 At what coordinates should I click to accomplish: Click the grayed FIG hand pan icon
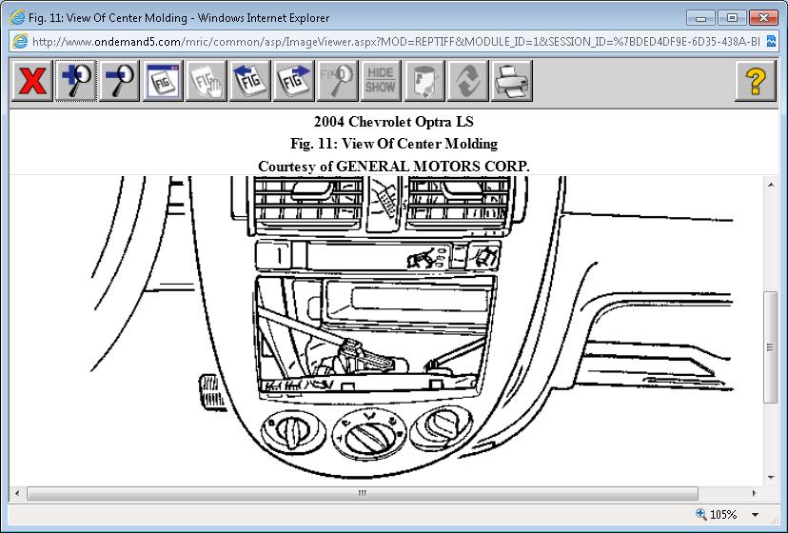tap(207, 82)
